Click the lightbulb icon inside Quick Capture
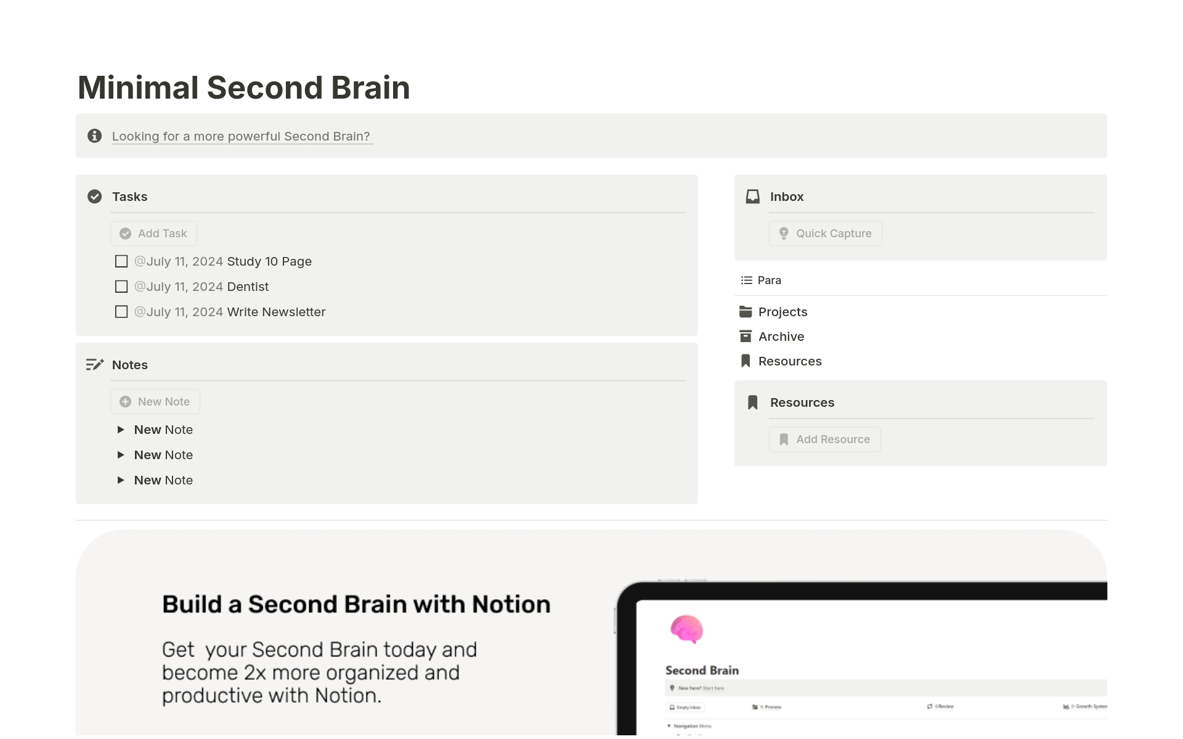This screenshot has width=1183, height=739. coord(784,233)
